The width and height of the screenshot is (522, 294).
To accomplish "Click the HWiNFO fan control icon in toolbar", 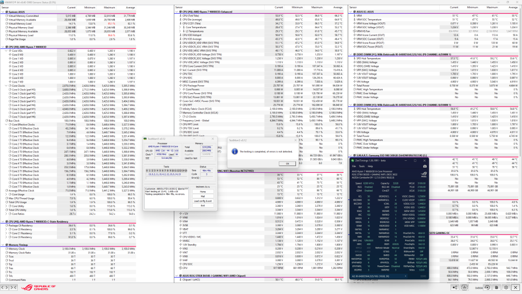I will (x=464, y=287).
